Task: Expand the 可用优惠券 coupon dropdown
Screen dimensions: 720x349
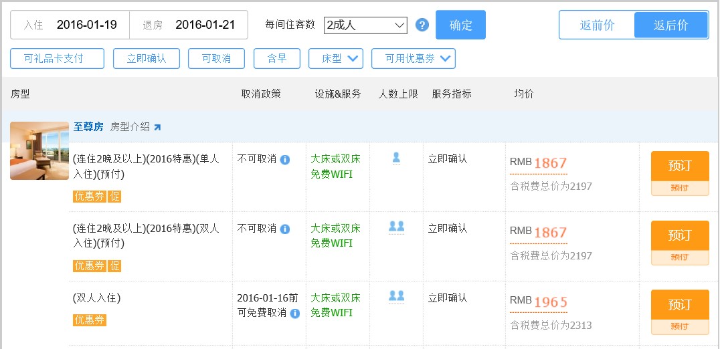Action: (413, 59)
